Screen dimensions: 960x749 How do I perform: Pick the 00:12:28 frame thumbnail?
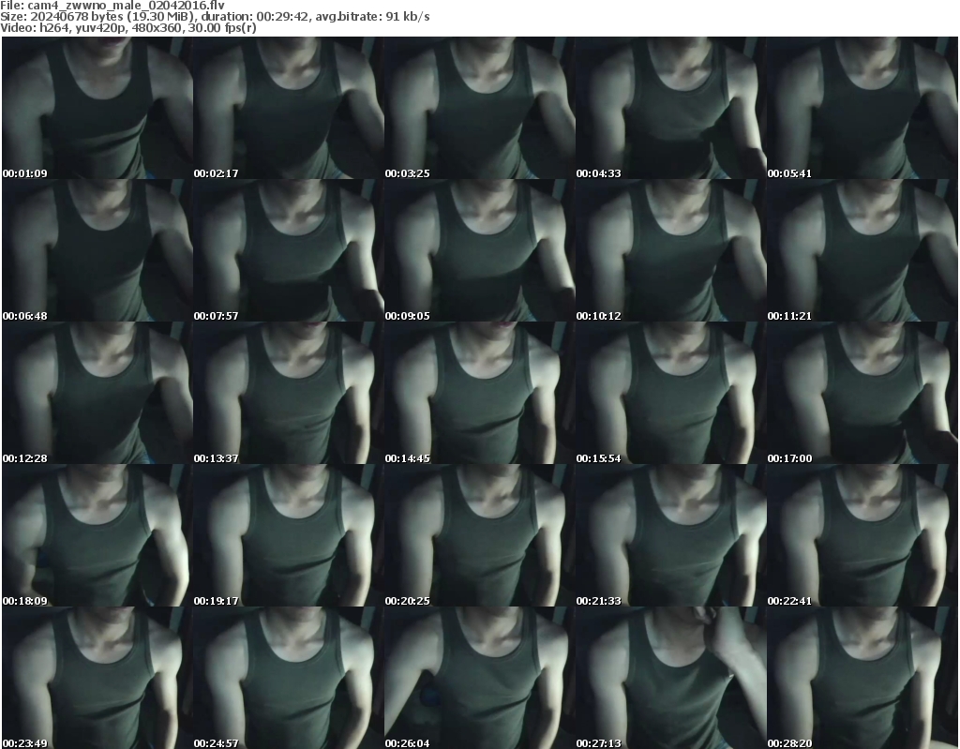97,393
